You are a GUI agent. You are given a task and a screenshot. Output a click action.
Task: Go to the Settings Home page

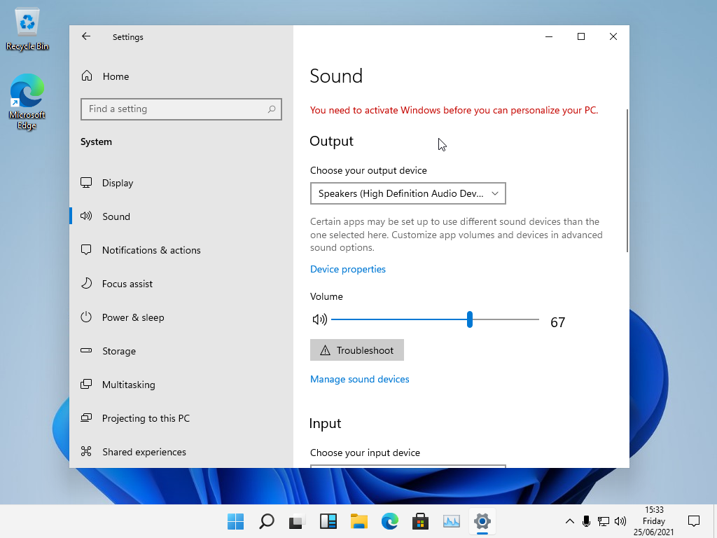point(116,76)
